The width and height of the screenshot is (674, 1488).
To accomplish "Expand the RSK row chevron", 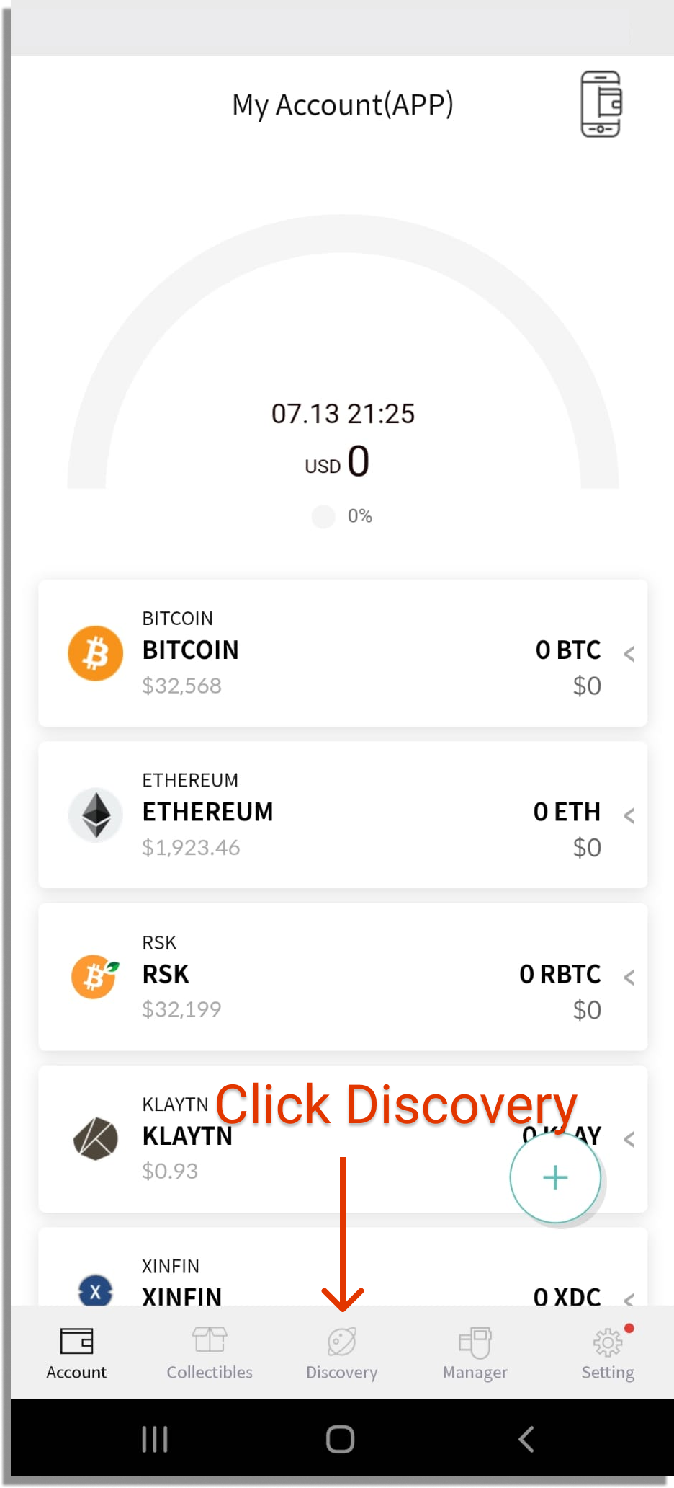I will (629, 978).
